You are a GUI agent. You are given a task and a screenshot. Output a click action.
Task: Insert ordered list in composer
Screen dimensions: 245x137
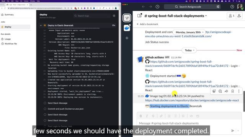click(x=169, y=116)
